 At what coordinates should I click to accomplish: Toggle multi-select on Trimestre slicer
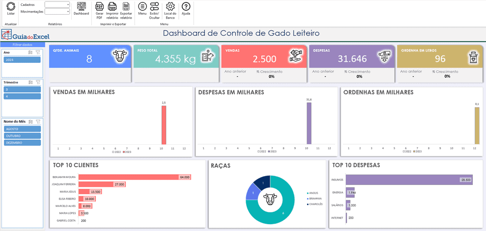(30, 82)
